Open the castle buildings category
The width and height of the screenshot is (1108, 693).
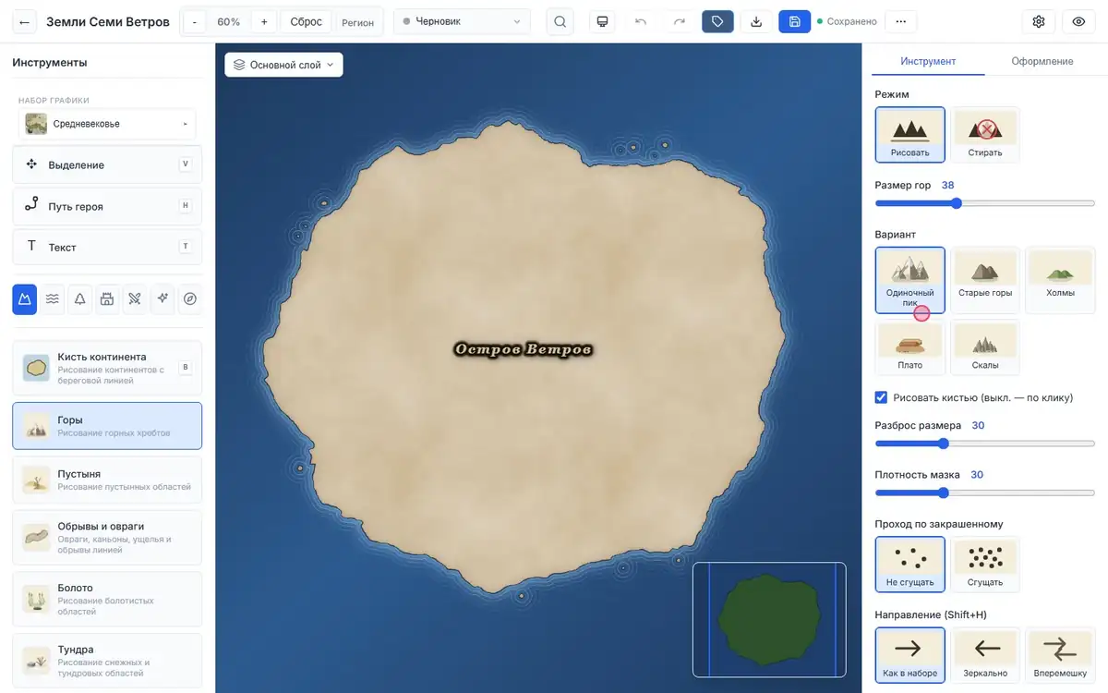point(107,298)
